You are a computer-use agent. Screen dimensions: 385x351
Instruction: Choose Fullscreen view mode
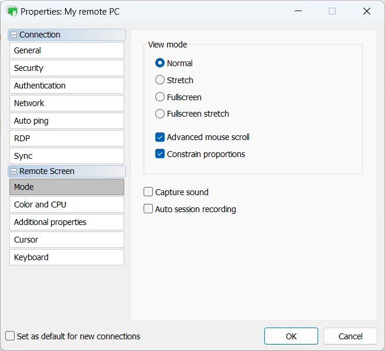[x=160, y=97]
